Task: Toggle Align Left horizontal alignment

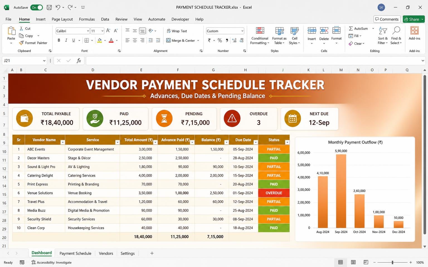Action: (x=127, y=40)
